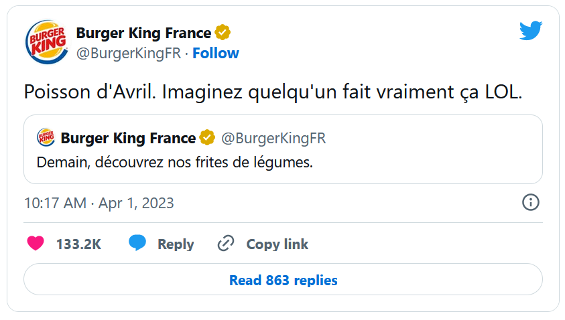Like the tweet with the heart icon

click(36, 244)
